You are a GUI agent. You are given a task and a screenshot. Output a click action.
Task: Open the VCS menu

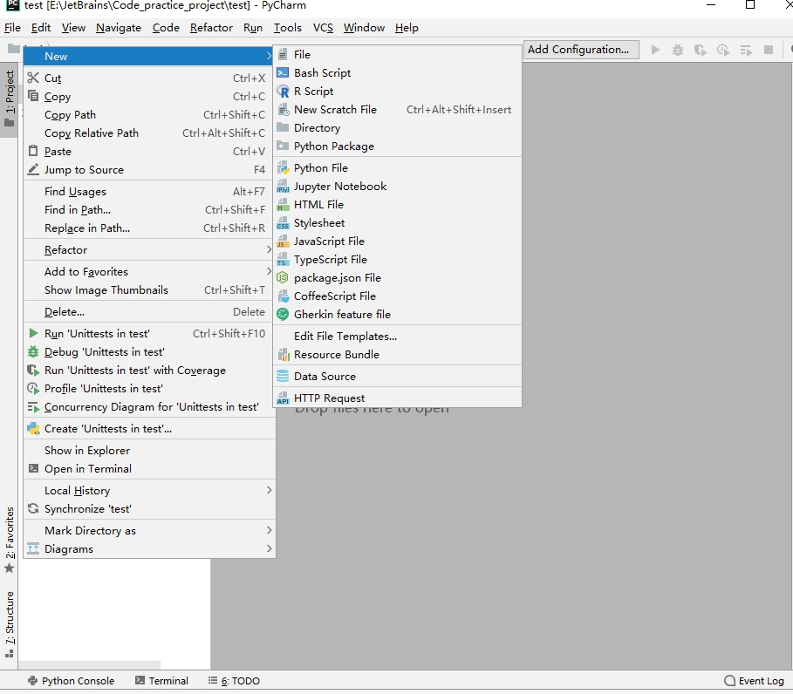[323, 28]
